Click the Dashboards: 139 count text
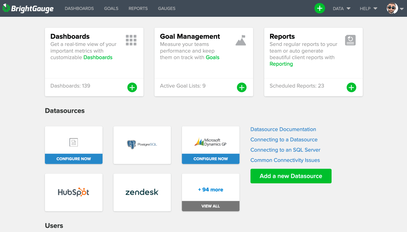The image size is (407, 232). [x=70, y=86]
